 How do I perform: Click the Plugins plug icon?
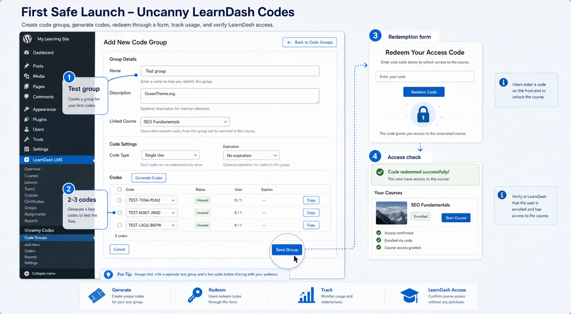[x=27, y=119]
